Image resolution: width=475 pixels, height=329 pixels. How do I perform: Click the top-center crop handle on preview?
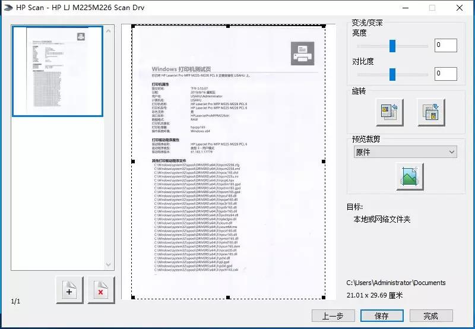[229, 26]
